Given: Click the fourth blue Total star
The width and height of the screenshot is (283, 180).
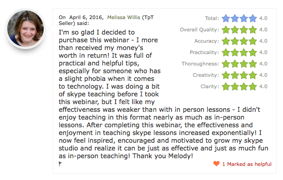Looking at the screenshot, I should pyautogui.click(x=253, y=18).
